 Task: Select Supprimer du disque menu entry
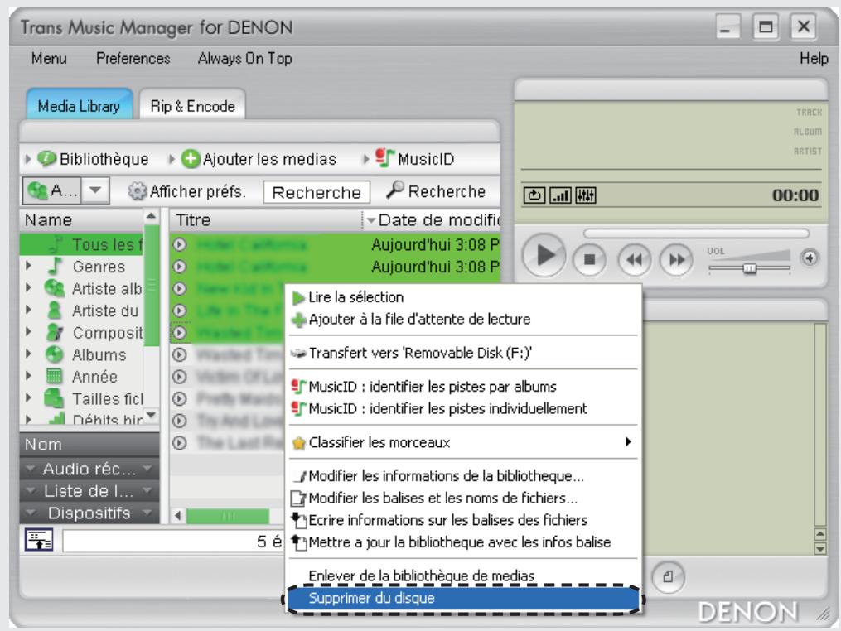[463, 599]
